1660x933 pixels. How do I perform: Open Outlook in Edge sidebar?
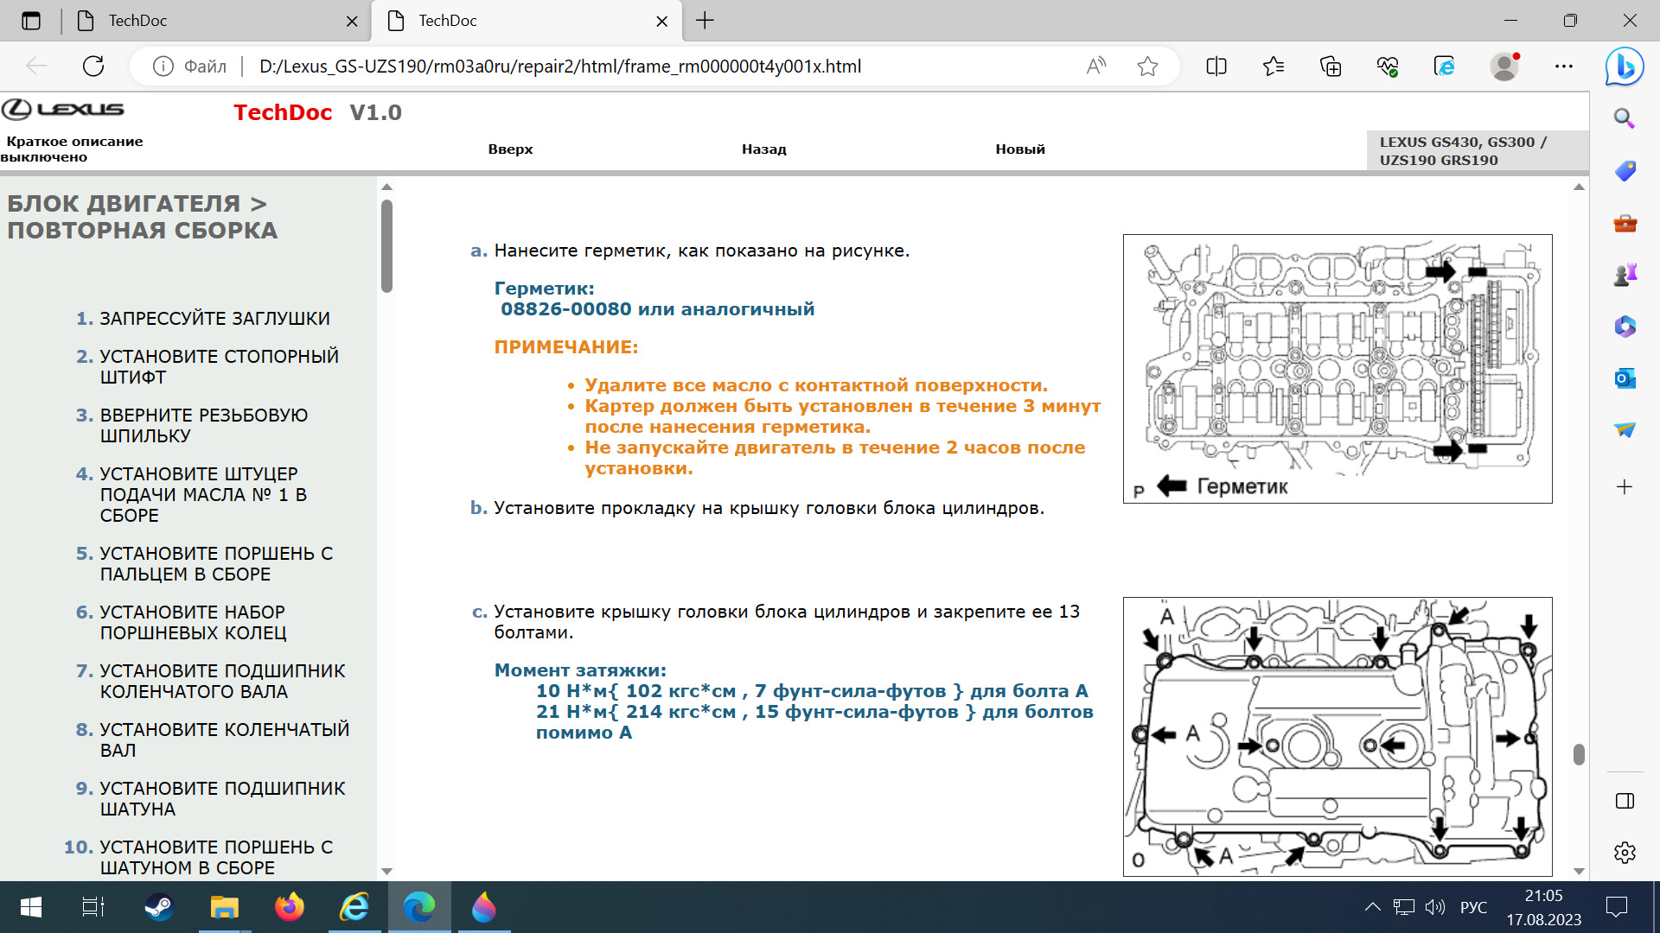(1625, 378)
